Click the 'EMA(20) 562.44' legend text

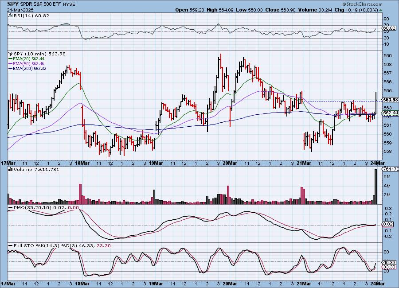[x=28, y=59]
